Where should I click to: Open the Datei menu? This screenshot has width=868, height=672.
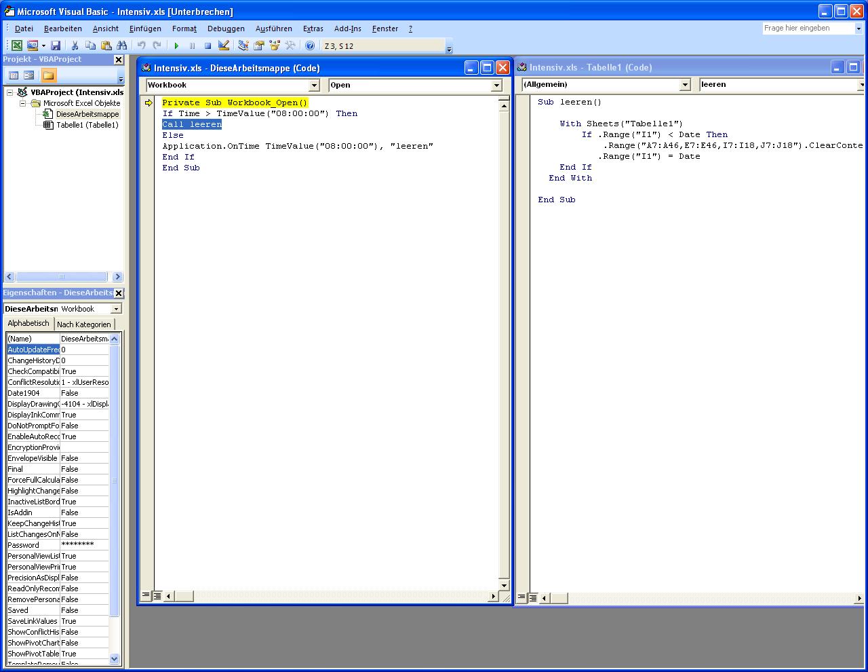(24, 29)
